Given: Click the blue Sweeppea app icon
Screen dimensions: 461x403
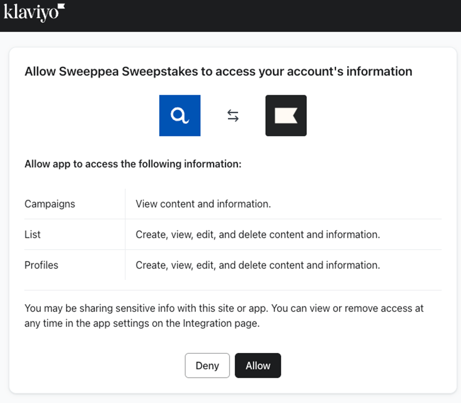Looking at the screenshot, I should [x=180, y=115].
